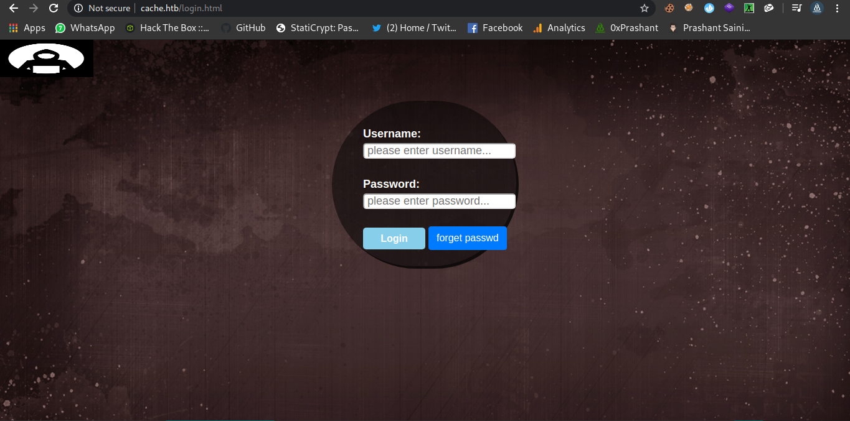Open the Hack The Box bookmark
The height and width of the screenshot is (421, 850).
pos(167,27)
